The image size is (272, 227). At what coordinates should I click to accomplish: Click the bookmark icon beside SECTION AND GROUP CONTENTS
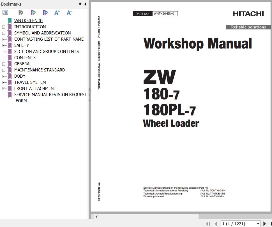pos(10,52)
